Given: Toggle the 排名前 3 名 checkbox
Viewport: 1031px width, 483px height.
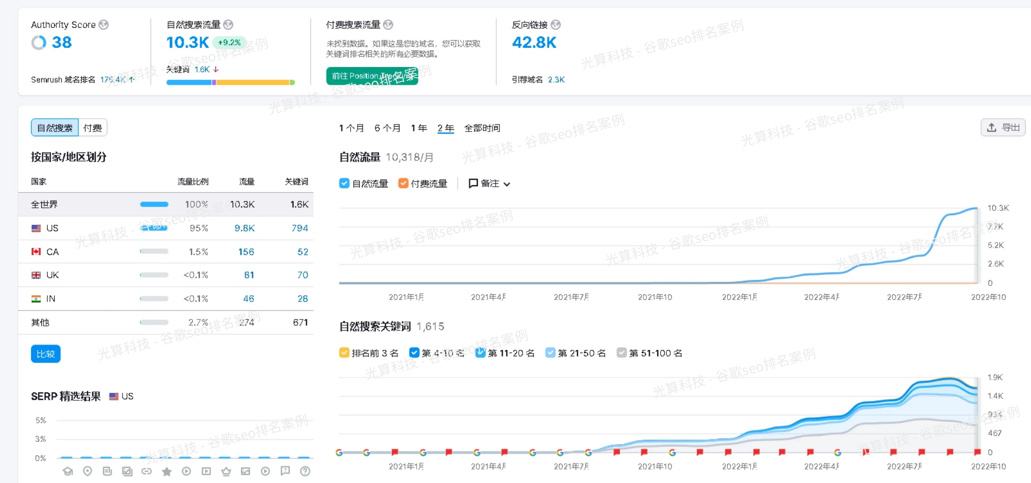Looking at the screenshot, I should point(344,353).
